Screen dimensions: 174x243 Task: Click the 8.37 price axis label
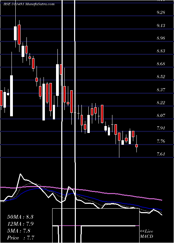pos(161,90)
